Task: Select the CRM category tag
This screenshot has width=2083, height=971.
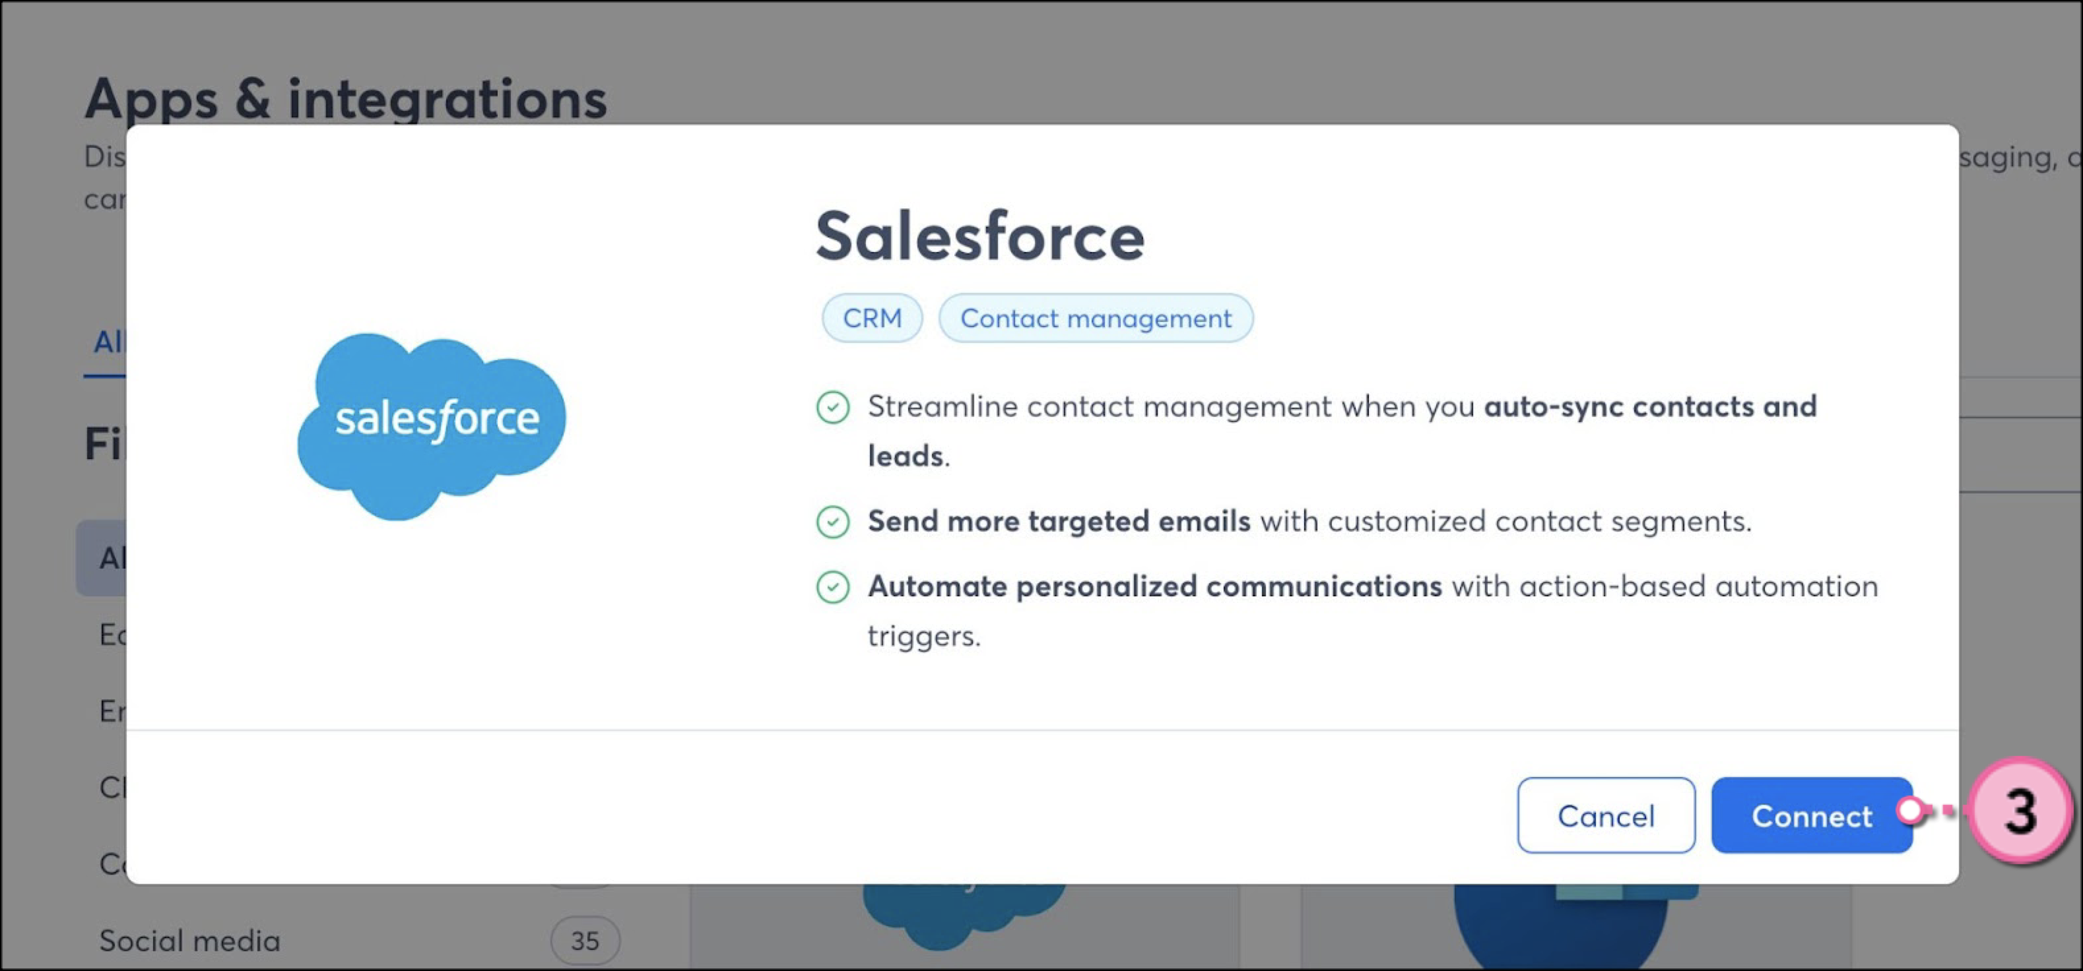Action: (872, 319)
